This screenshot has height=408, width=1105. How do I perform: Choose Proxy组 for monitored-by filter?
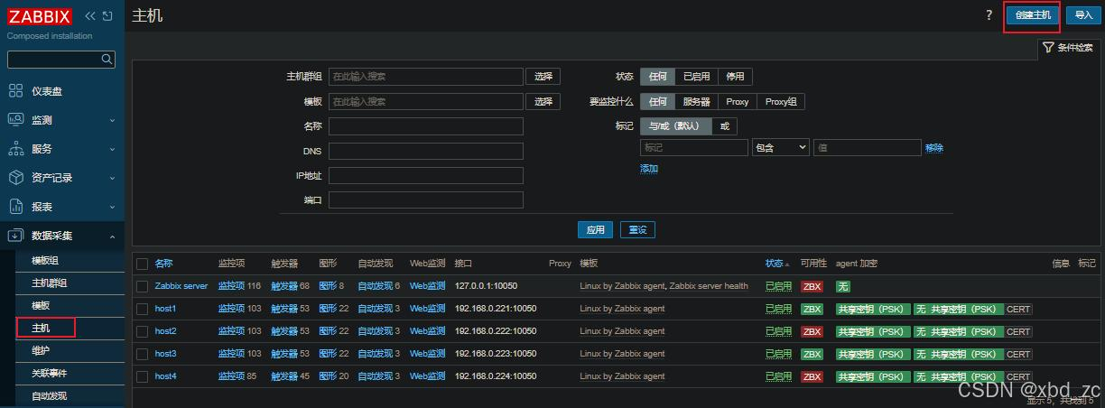tap(781, 102)
